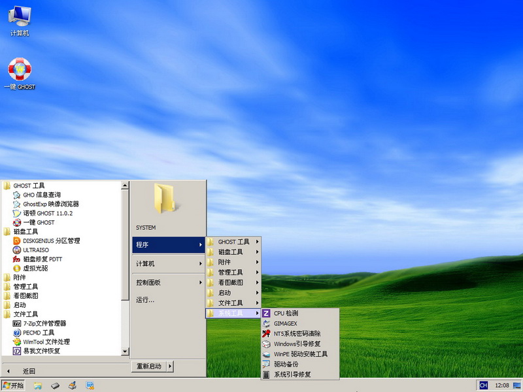Expand 看图截图 submenu in programs
Image resolution: width=523 pixels, height=392 pixels.
pyautogui.click(x=233, y=282)
